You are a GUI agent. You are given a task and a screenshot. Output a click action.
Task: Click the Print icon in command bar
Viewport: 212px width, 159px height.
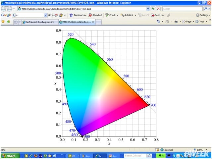tap(176, 22)
